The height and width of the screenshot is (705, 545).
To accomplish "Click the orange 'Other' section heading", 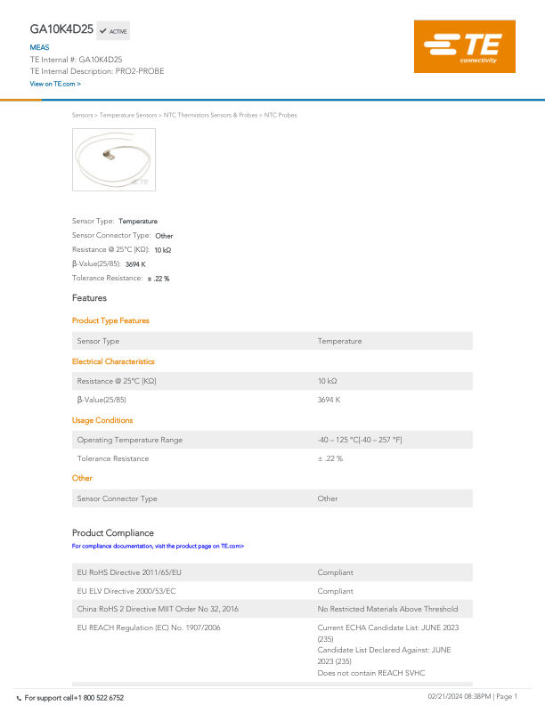I will (x=82, y=478).
